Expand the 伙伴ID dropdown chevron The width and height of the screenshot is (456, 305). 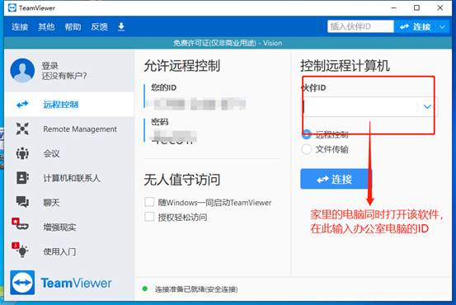(427, 106)
